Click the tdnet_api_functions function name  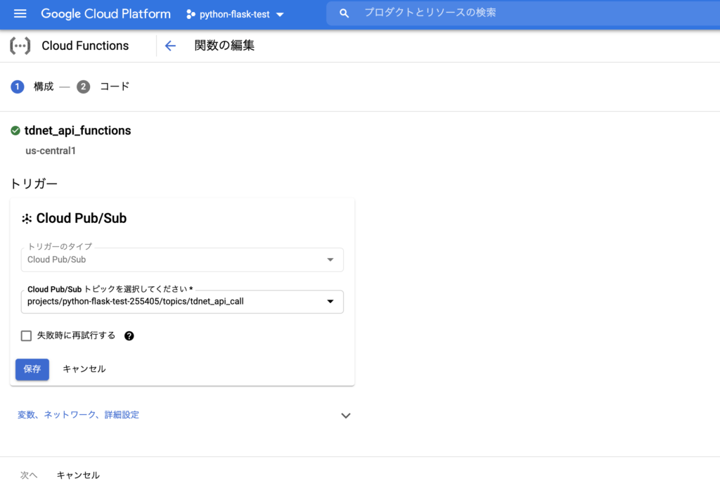point(77,130)
